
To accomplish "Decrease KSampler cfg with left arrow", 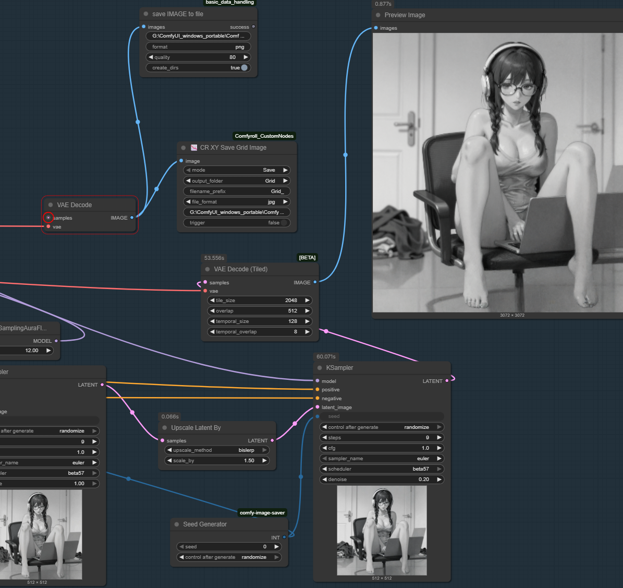I will (325, 448).
